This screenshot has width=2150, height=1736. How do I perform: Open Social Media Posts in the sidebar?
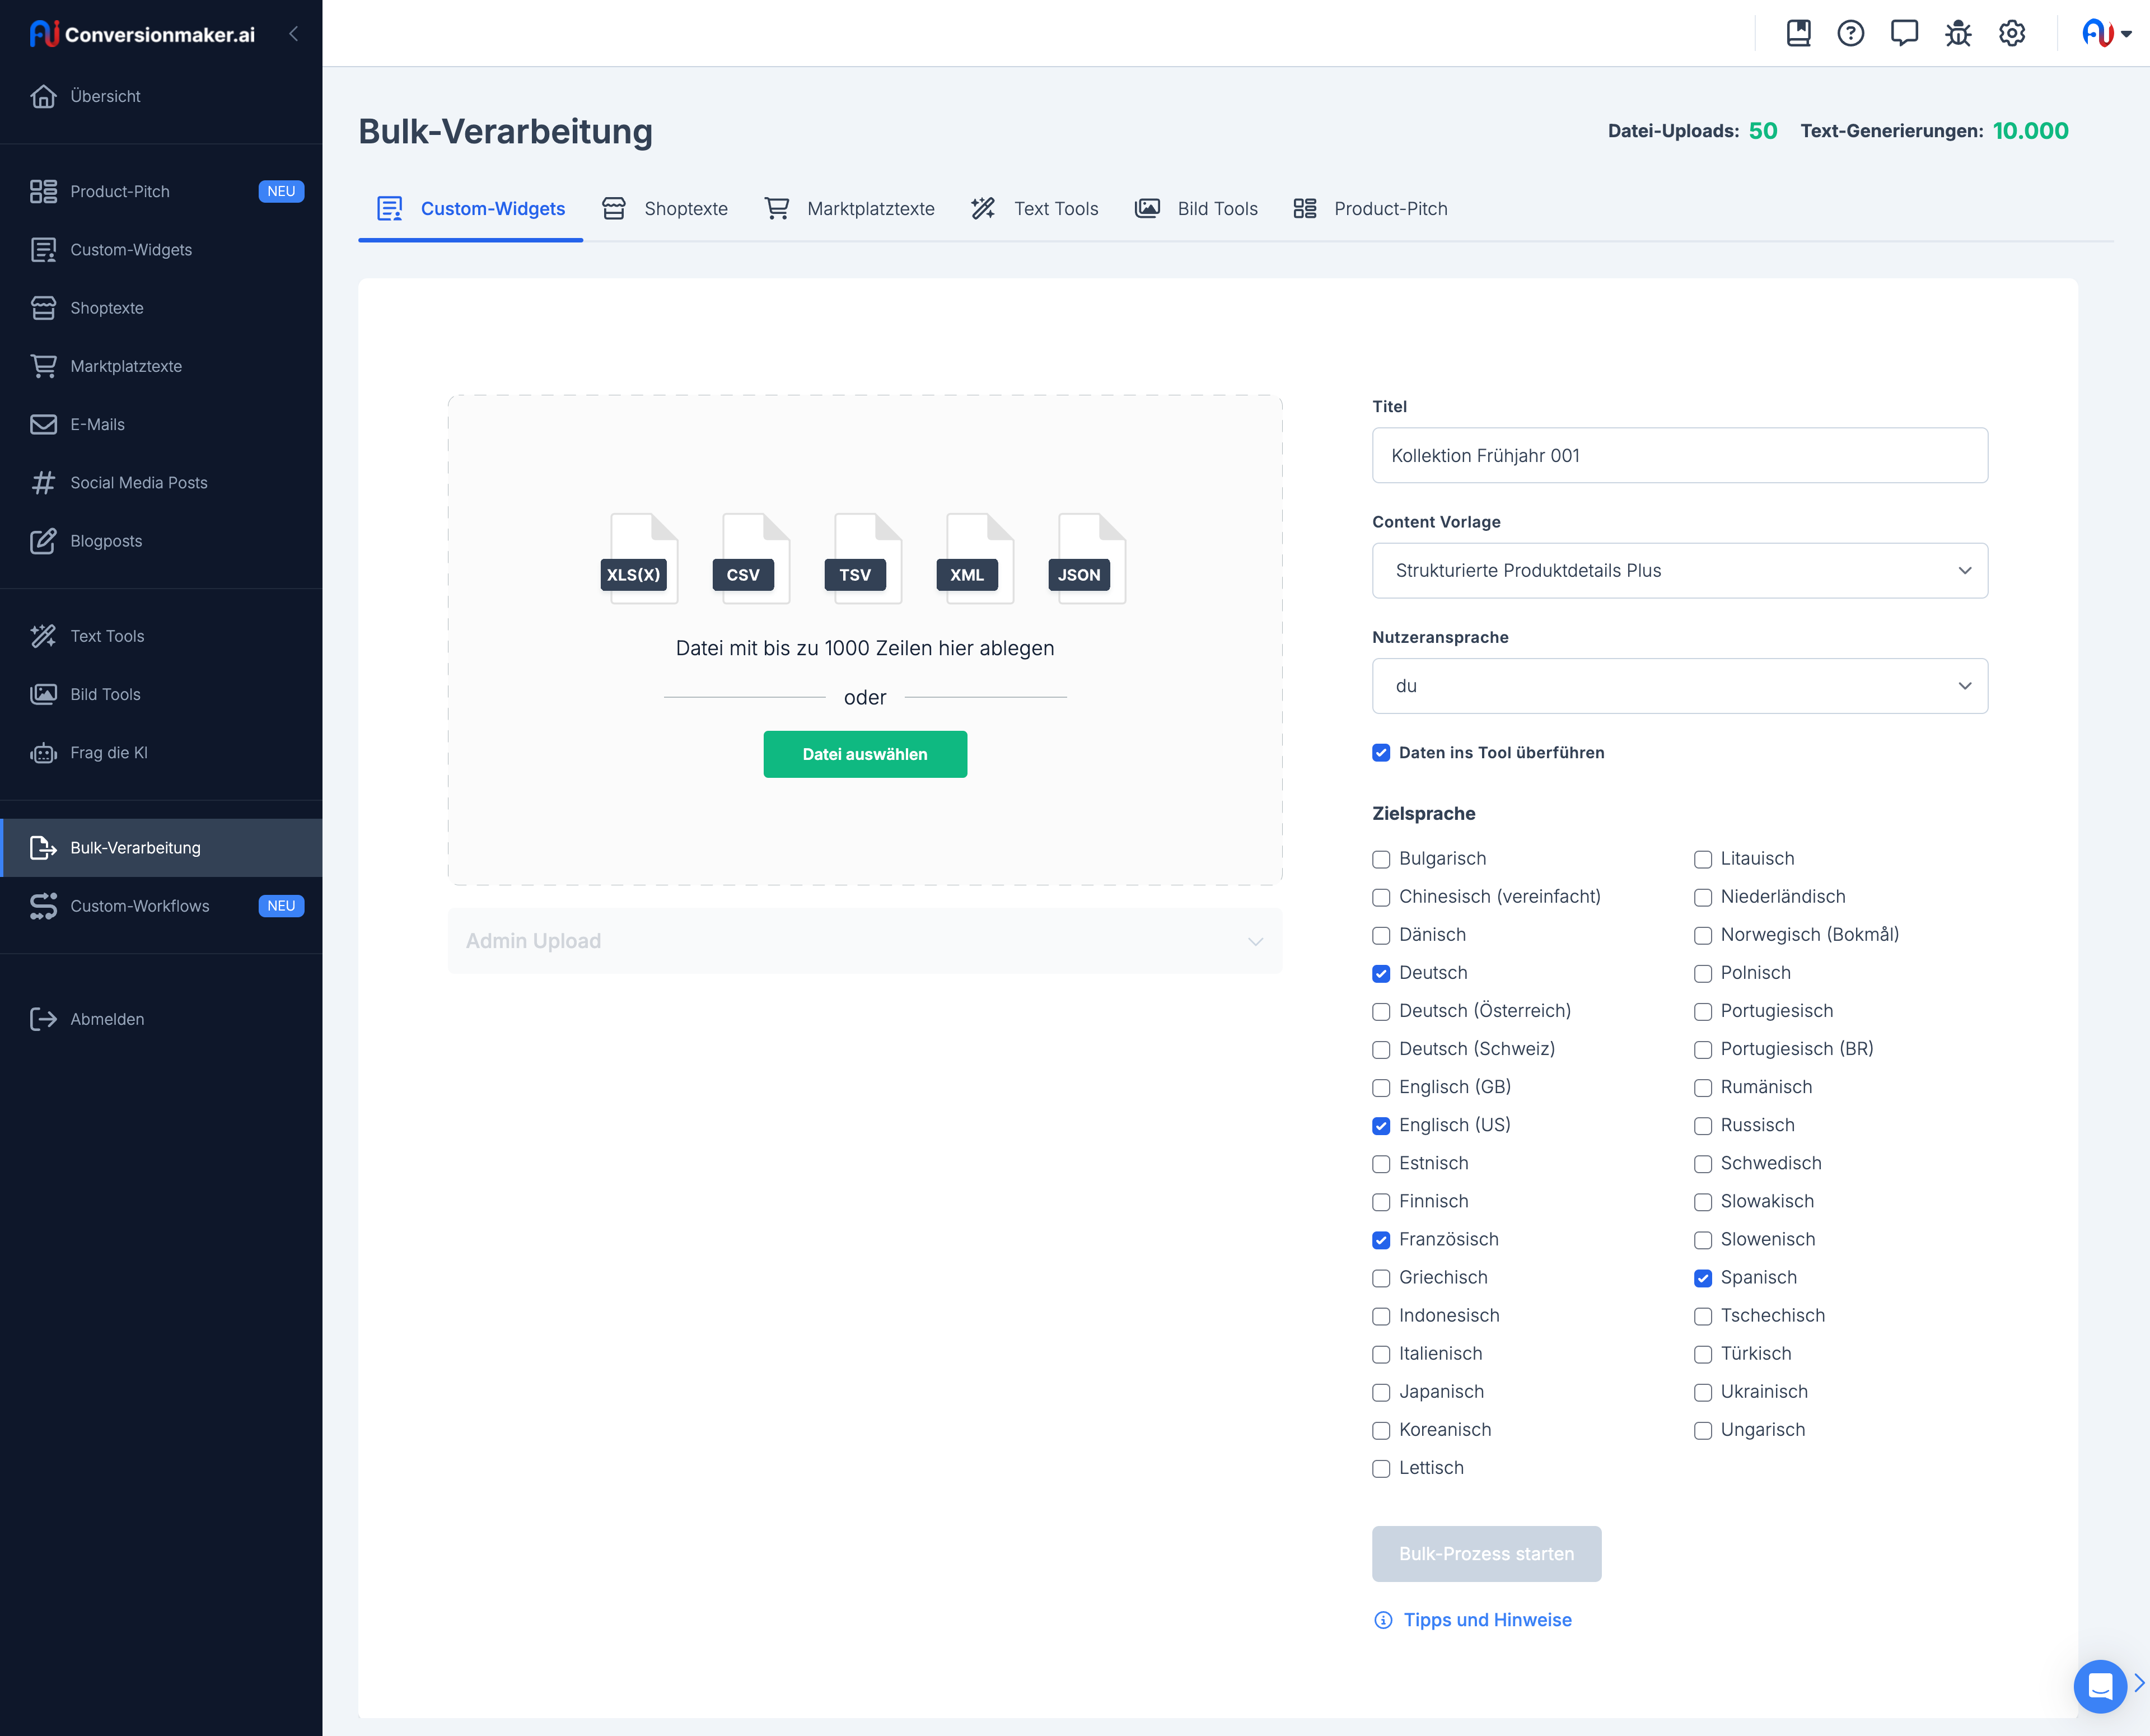161,483
